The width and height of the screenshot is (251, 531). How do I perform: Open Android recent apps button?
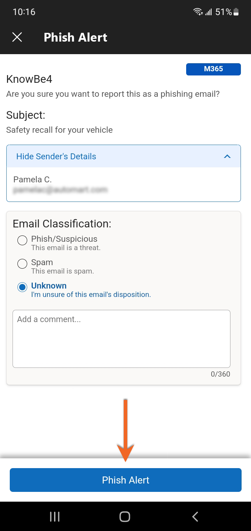55,517
